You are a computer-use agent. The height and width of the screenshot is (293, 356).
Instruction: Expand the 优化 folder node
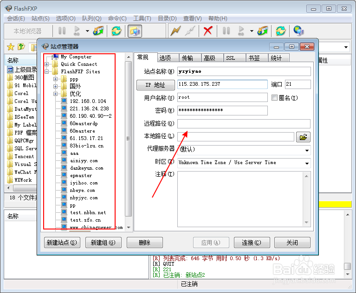[x=55, y=94]
